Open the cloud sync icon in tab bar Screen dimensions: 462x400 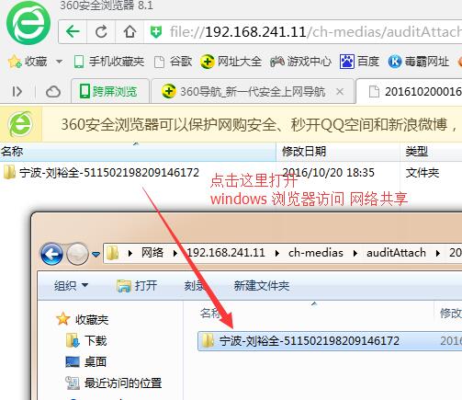(53, 91)
